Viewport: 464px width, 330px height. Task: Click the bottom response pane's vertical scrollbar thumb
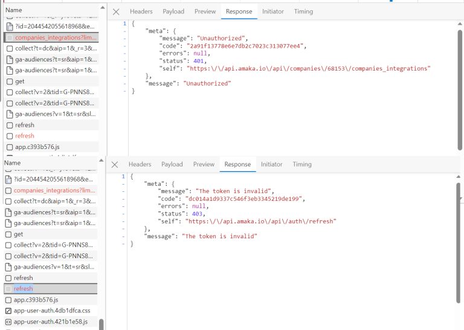[459, 243]
